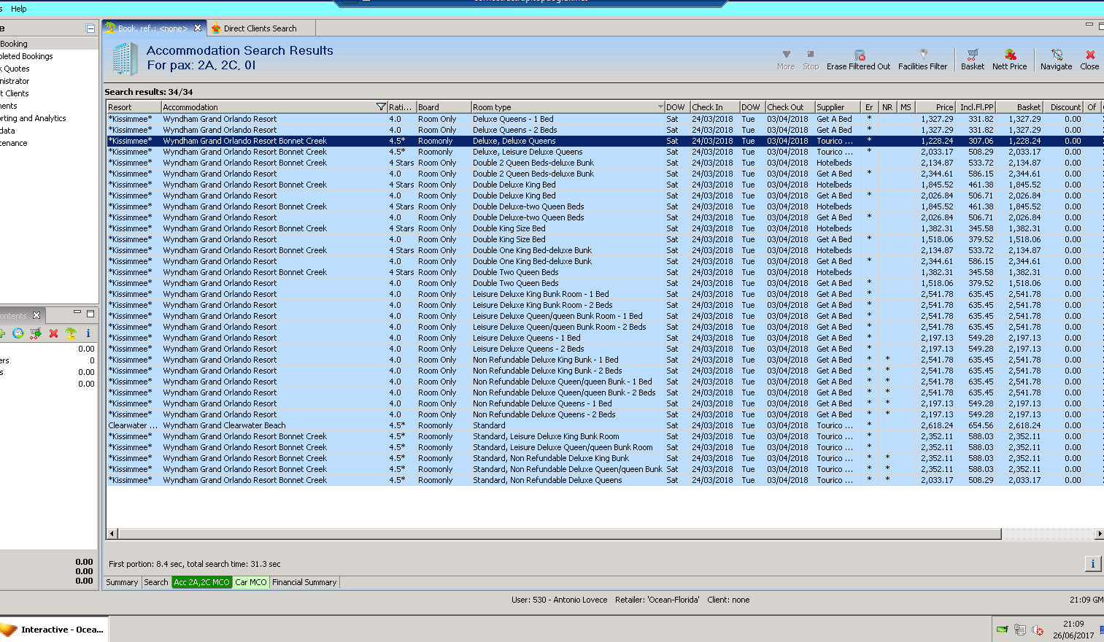Open the reporting and Analytics item
1104x642 pixels.
(33, 118)
